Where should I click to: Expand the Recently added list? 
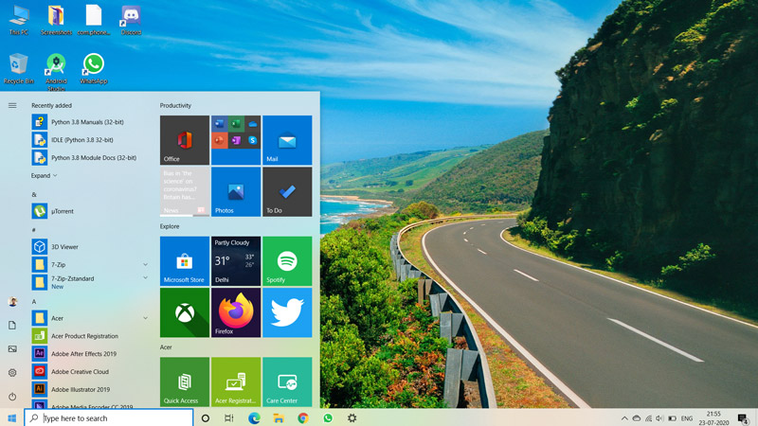click(x=44, y=175)
